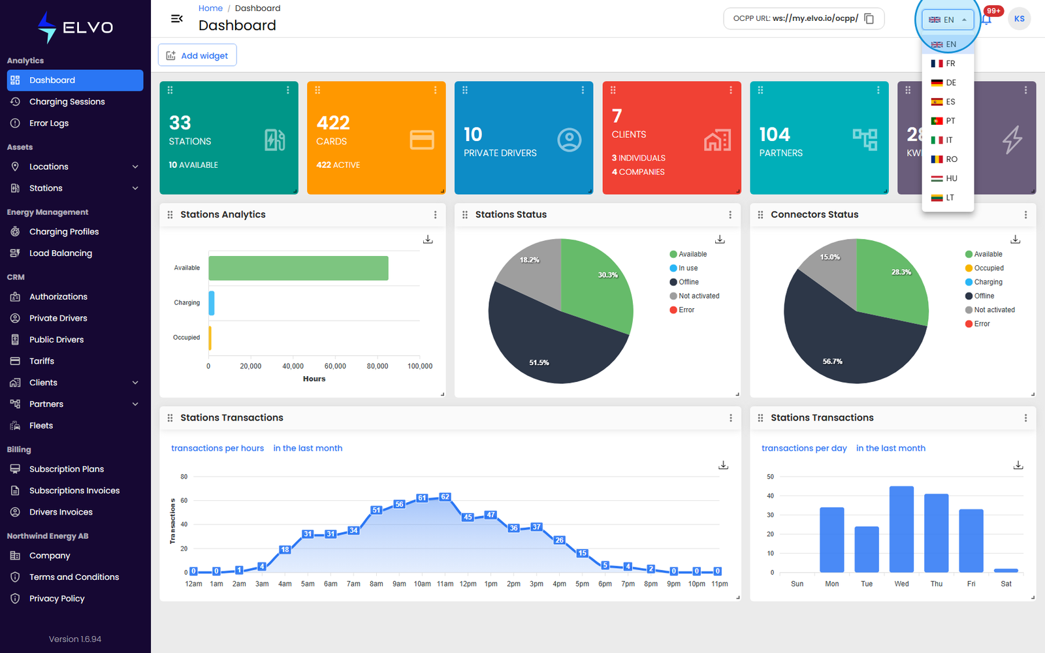
Task: Close the EN language dropdown
Action: click(x=948, y=20)
